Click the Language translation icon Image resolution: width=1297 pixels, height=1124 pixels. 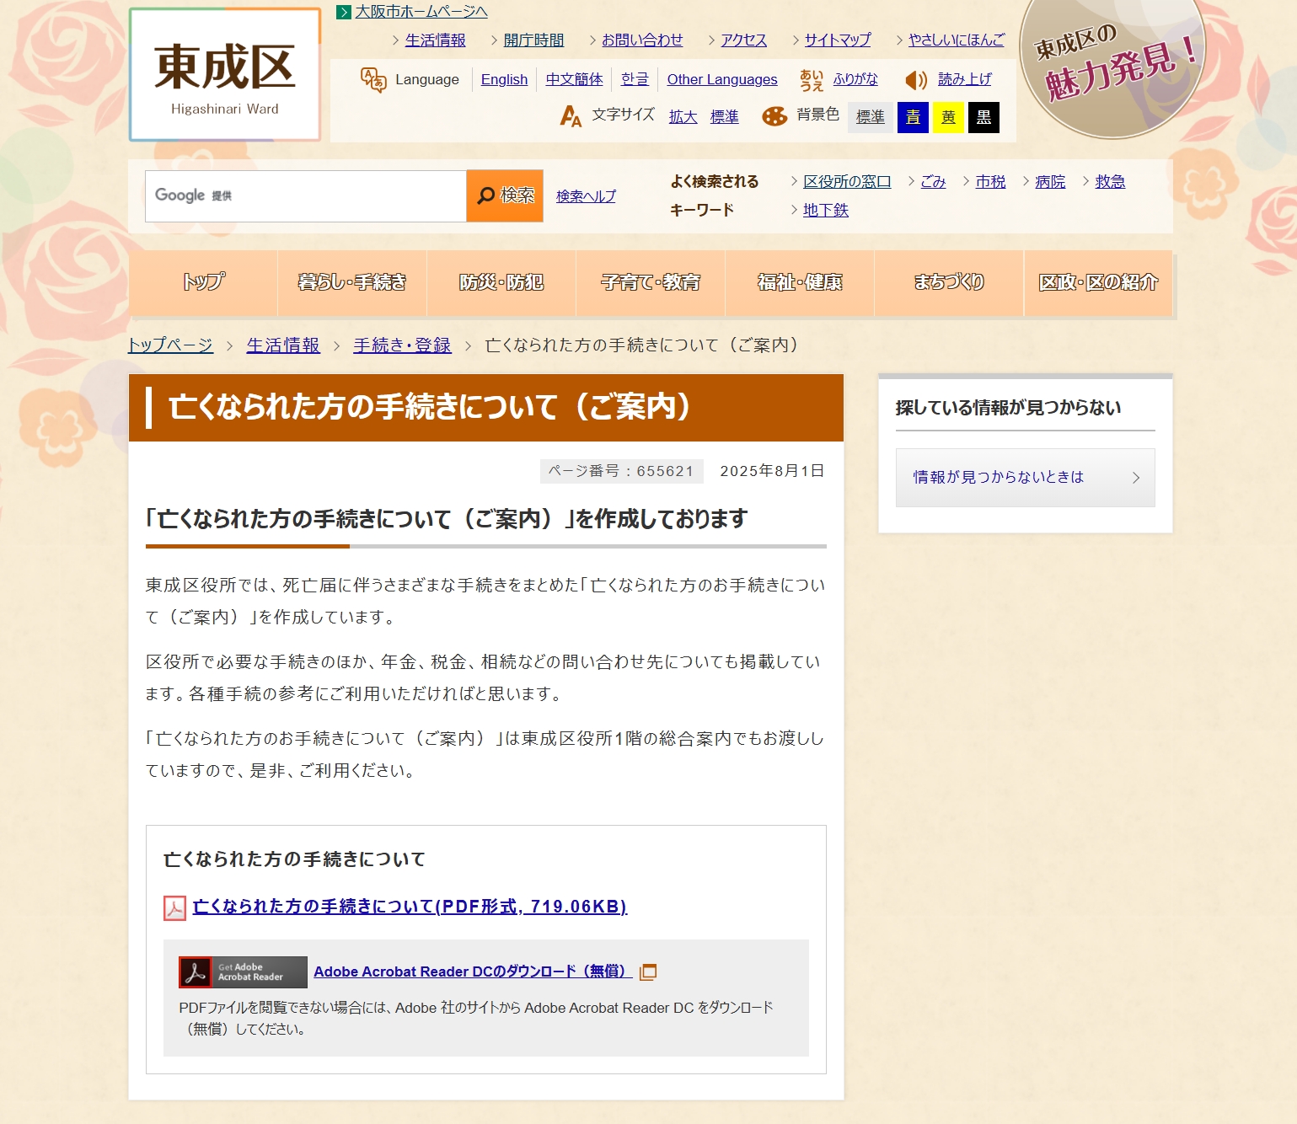(x=373, y=80)
